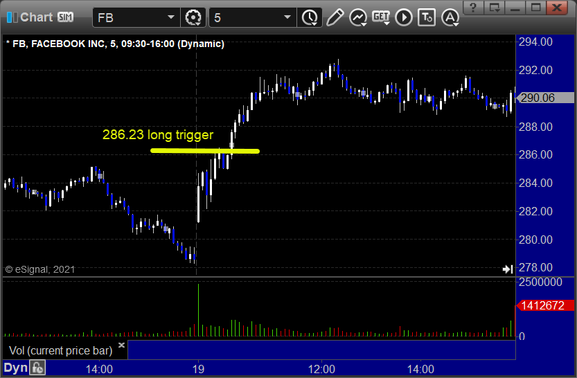This screenshot has height=378, width=577.
Task: Click the Chart window icon at top-left
Action: (12, 17)
